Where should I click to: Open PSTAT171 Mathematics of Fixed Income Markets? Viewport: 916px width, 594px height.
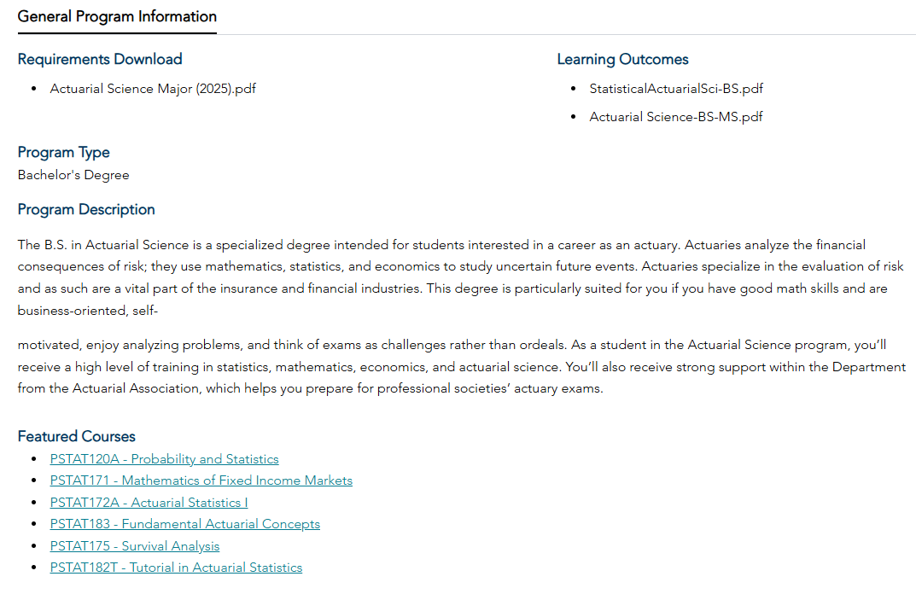click(x=201, y=480)
